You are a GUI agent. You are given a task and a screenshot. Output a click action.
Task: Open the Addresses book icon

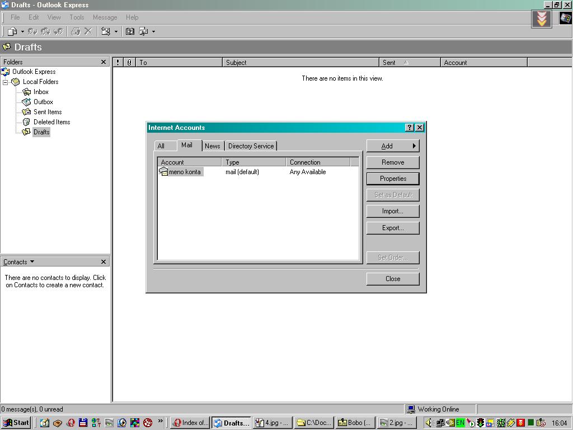click(130, 31)
